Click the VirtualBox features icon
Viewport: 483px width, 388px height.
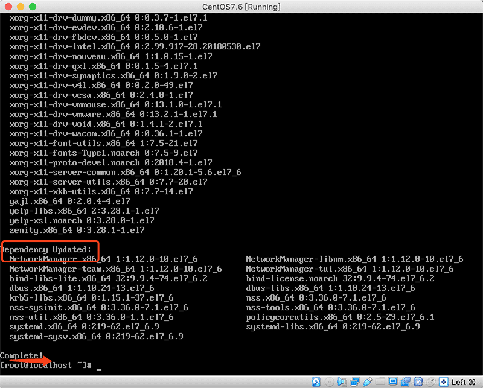point(418,381)
